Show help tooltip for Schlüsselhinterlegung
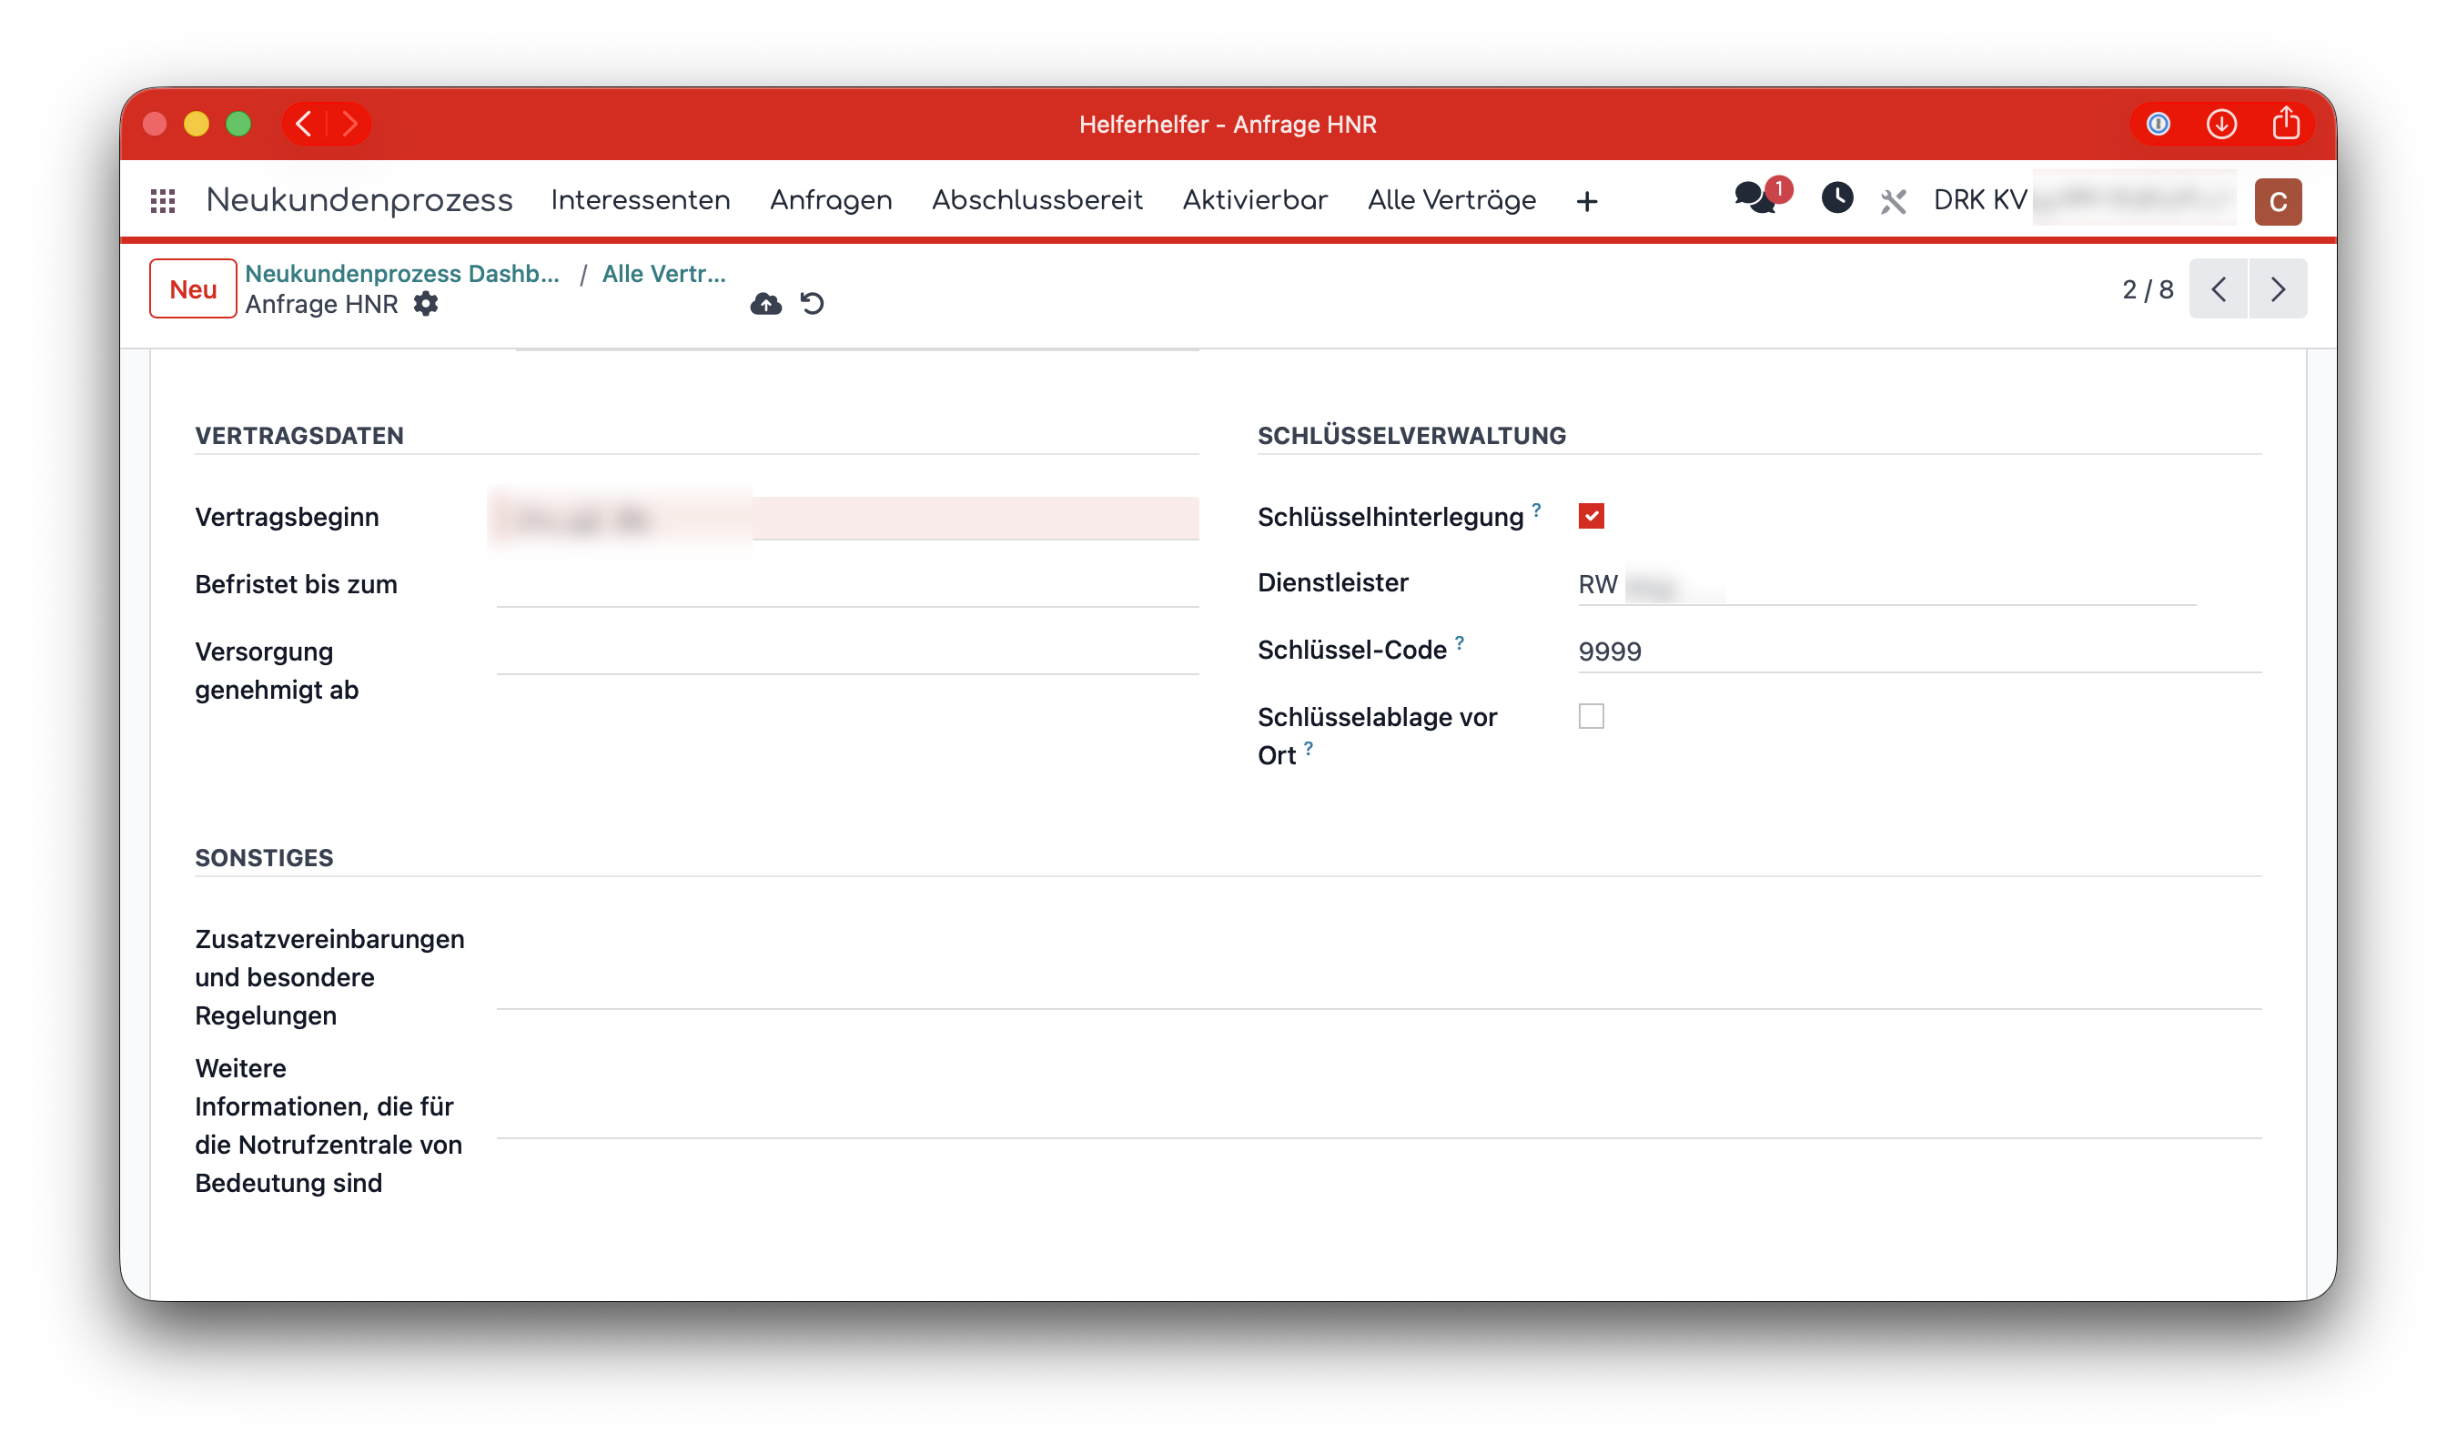This screenshot has width=2457, height=1454. 1536,510
